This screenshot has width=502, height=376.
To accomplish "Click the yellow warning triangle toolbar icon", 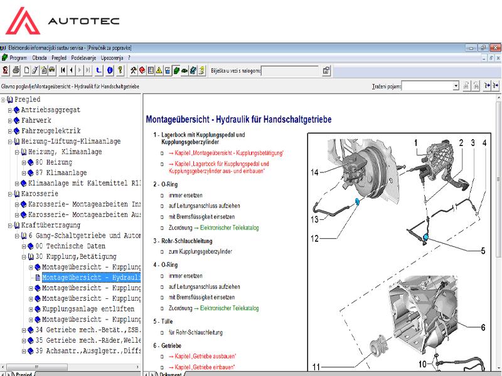I will click(x=159, y=70).
